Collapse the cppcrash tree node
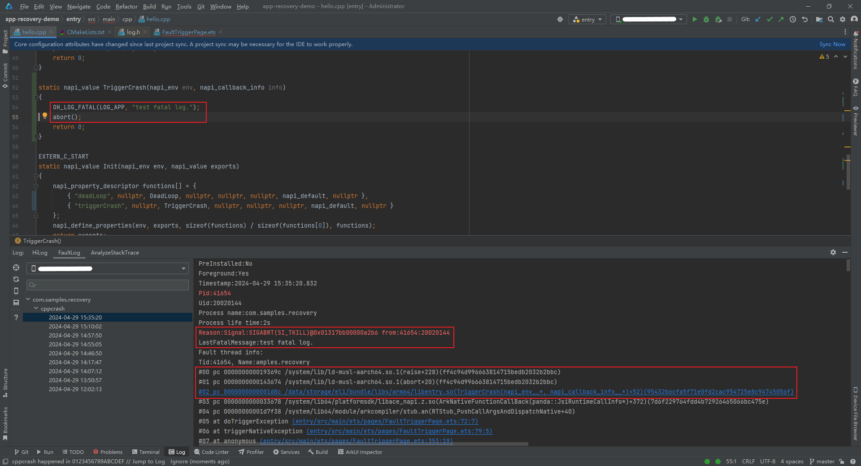Viewport: 861px width, 466px height. 37,308
